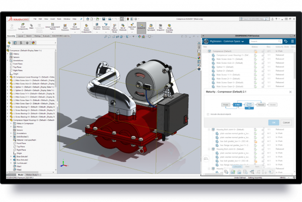
Task: Click the filter funnel icon in feature tree
Action: 8,47
